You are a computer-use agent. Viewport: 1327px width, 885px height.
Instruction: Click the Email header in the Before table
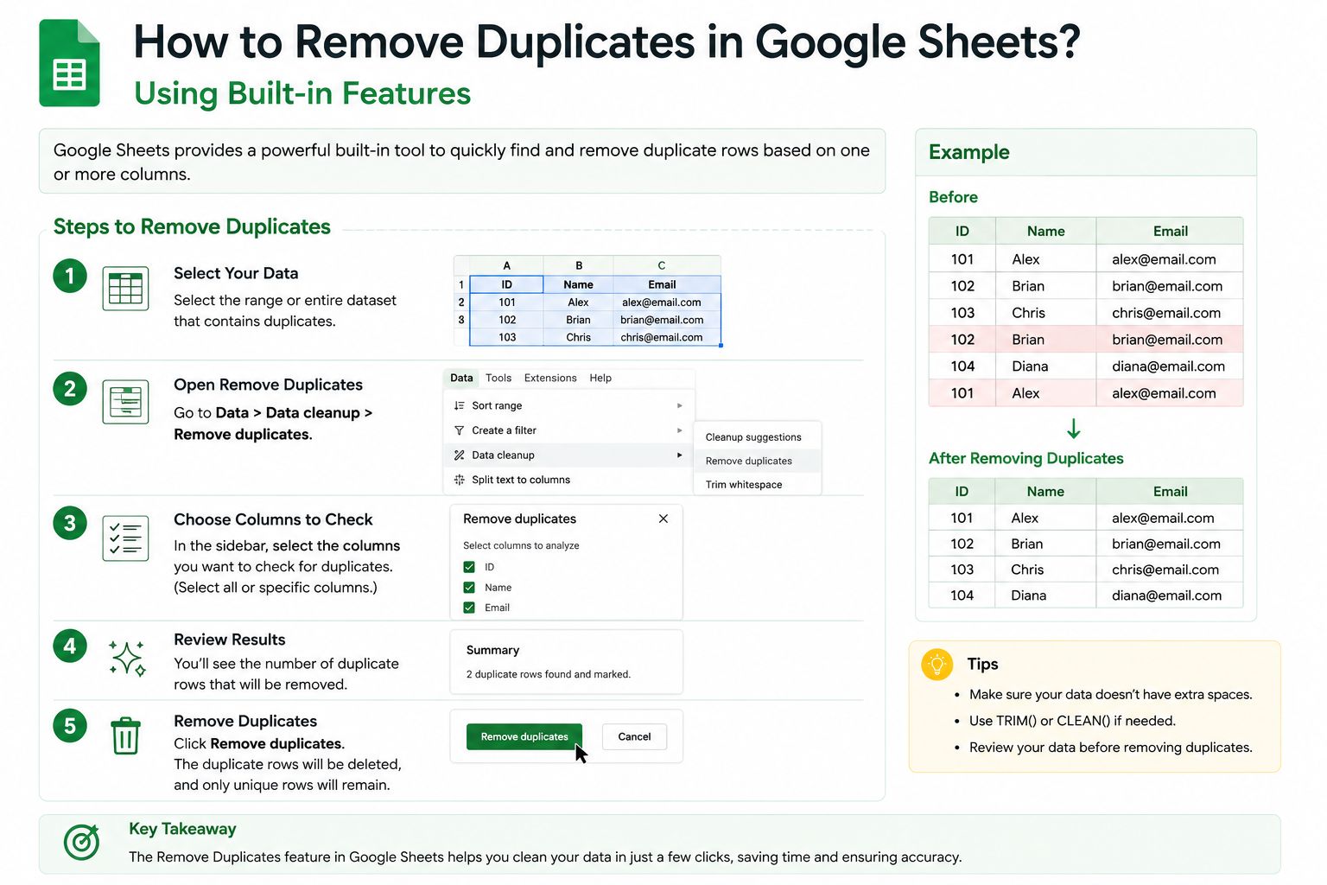[1170, 231]
